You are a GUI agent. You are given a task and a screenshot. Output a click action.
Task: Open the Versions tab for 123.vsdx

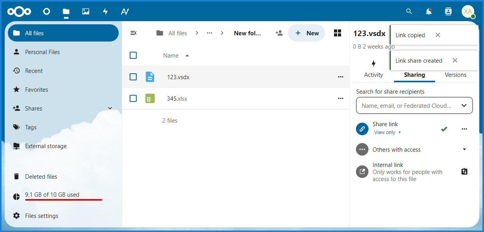click(x=455, y=74)
